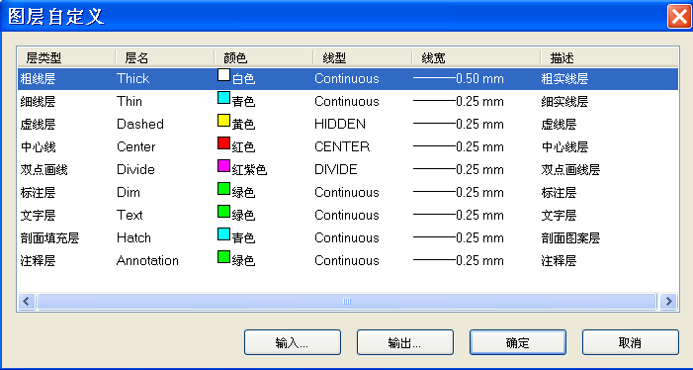Click layer name Annotation

147,261
